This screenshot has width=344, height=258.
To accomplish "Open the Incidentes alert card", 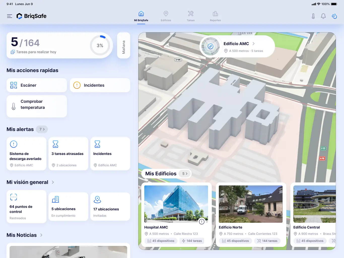I will pyautogui.click(x=110, y=154).
